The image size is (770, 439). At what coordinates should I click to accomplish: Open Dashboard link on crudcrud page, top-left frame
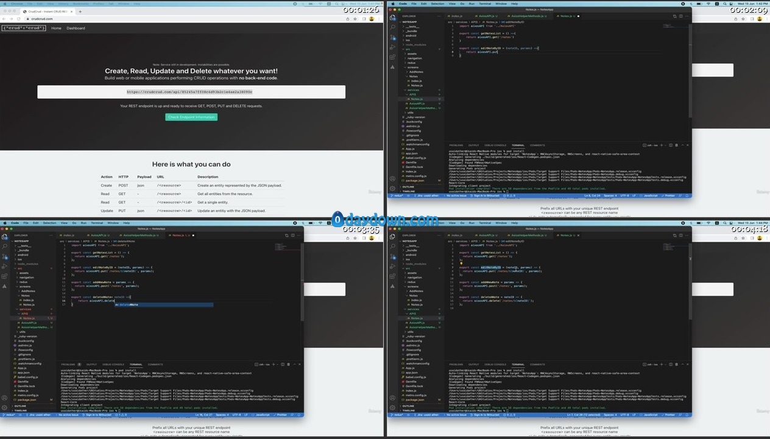pos(76,28)
